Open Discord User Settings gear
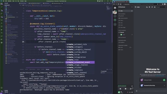Viewport: 167px width, 94px height. pyautogui.click(x=132, y=92)
